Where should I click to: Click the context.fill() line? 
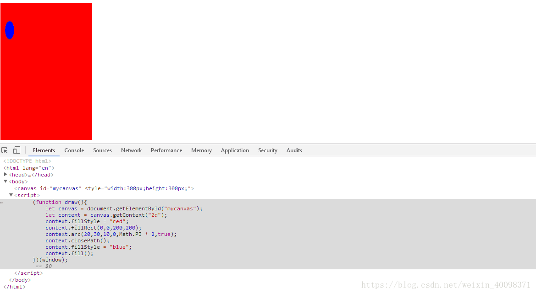[69, 253]
